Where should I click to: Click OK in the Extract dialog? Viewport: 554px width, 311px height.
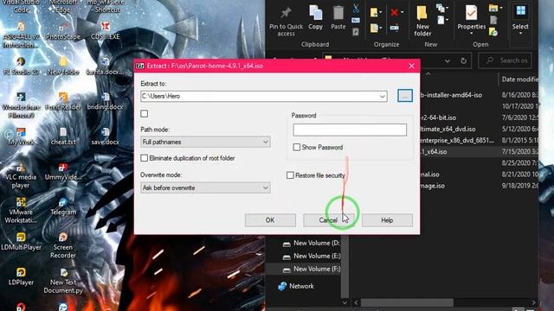[270, 220]
